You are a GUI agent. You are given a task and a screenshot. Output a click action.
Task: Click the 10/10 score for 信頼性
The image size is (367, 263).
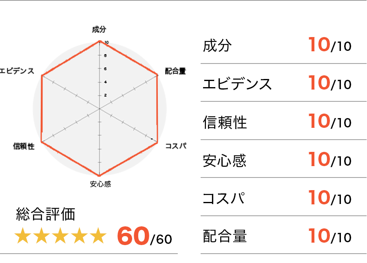(x=329, y=122)
